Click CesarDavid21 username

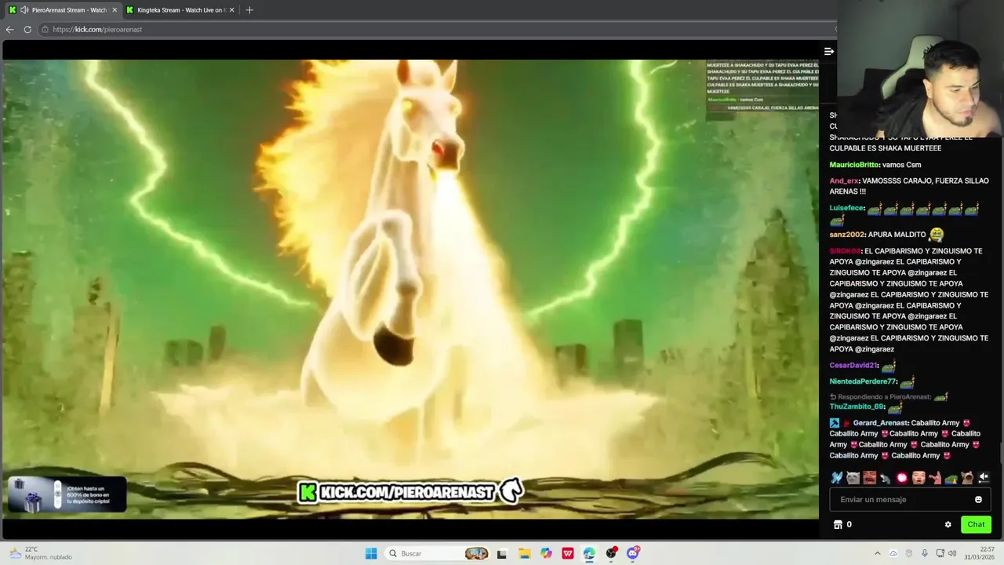[x=853, y=365]
